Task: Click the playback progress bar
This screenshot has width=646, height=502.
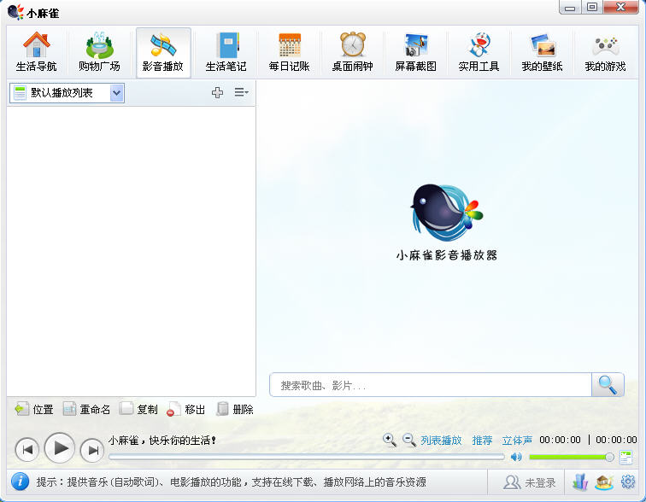Action: [306, 457]
